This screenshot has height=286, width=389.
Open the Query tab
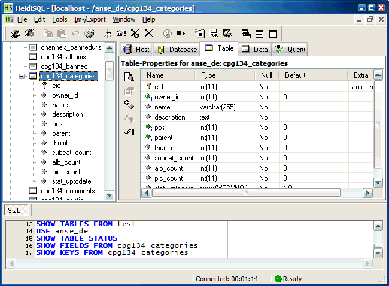[x=290, y=49]
